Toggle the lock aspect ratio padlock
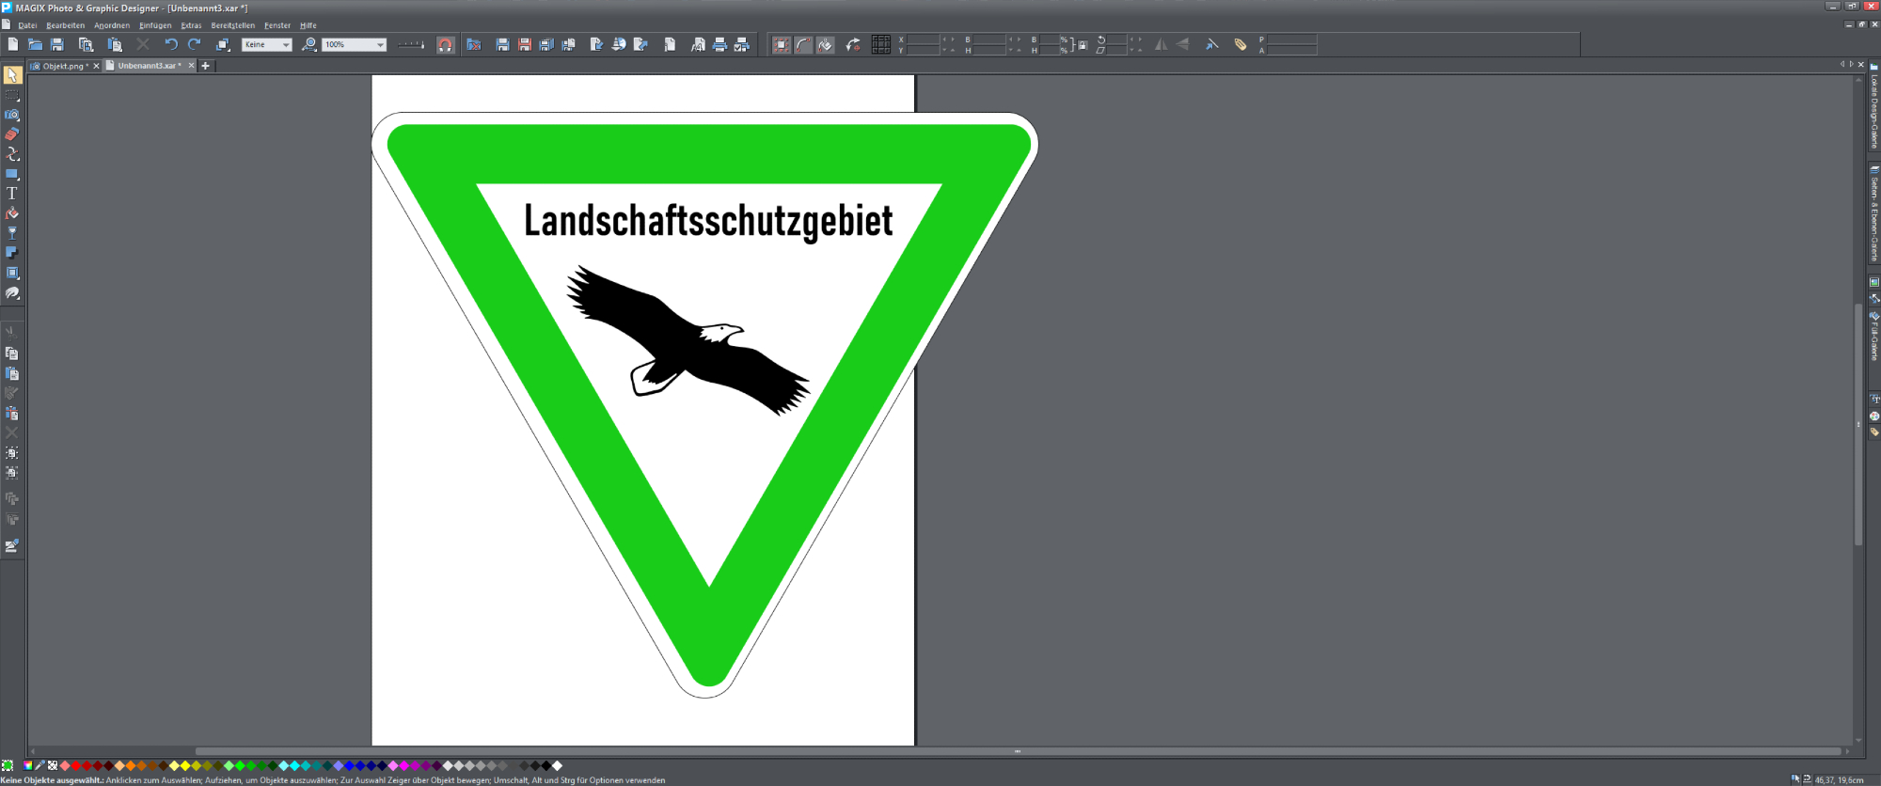Screen dimensions: 1881x786 (1083, 44)
